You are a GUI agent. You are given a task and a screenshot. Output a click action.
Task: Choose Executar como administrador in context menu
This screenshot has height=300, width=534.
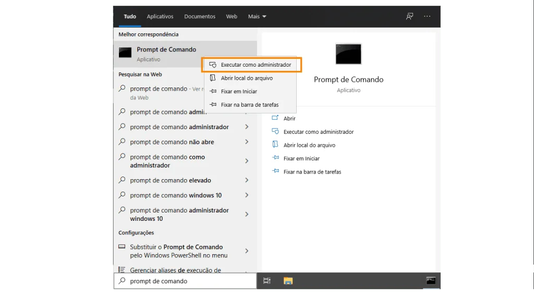point(251,65)
